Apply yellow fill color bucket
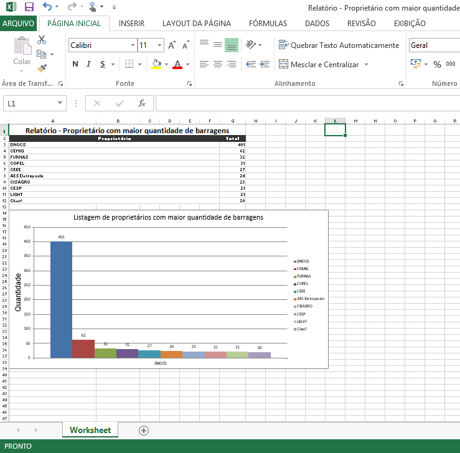The height and width of the screenshot is (453, 460). 156,64
